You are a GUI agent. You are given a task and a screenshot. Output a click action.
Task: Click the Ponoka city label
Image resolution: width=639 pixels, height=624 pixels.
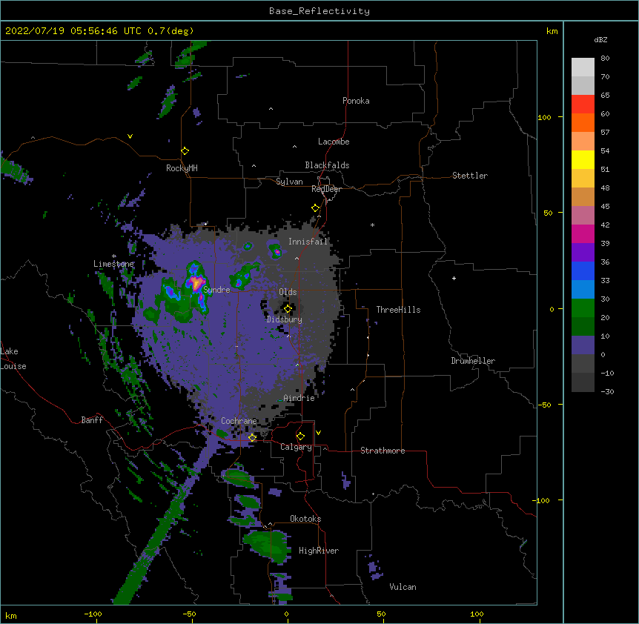point(356,101)
